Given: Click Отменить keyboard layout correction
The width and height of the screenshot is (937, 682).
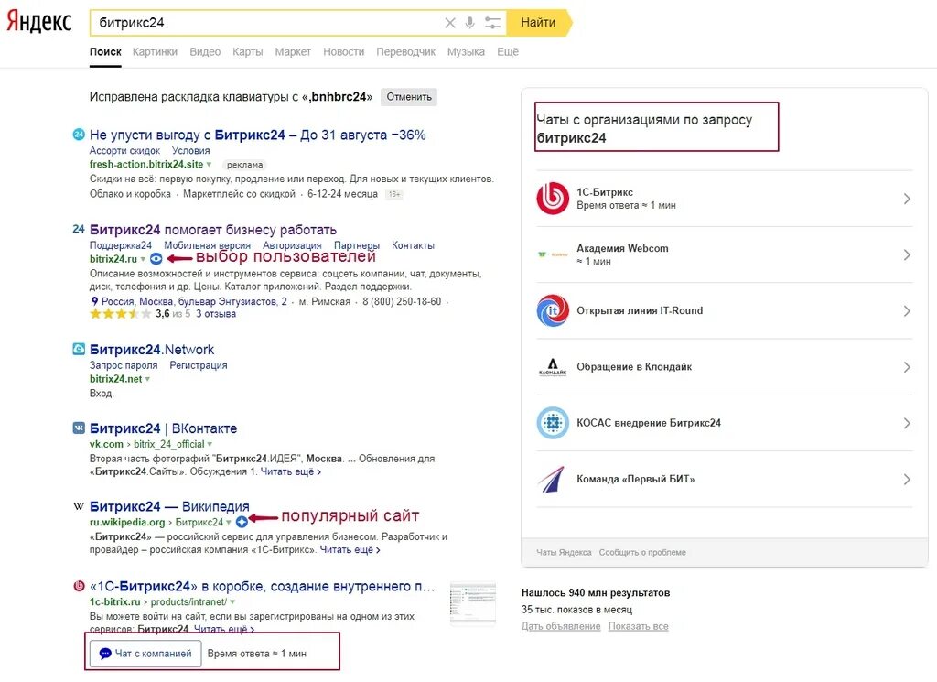Looking at the screenshot, I should pyautogui.click(x=409, y=97).
